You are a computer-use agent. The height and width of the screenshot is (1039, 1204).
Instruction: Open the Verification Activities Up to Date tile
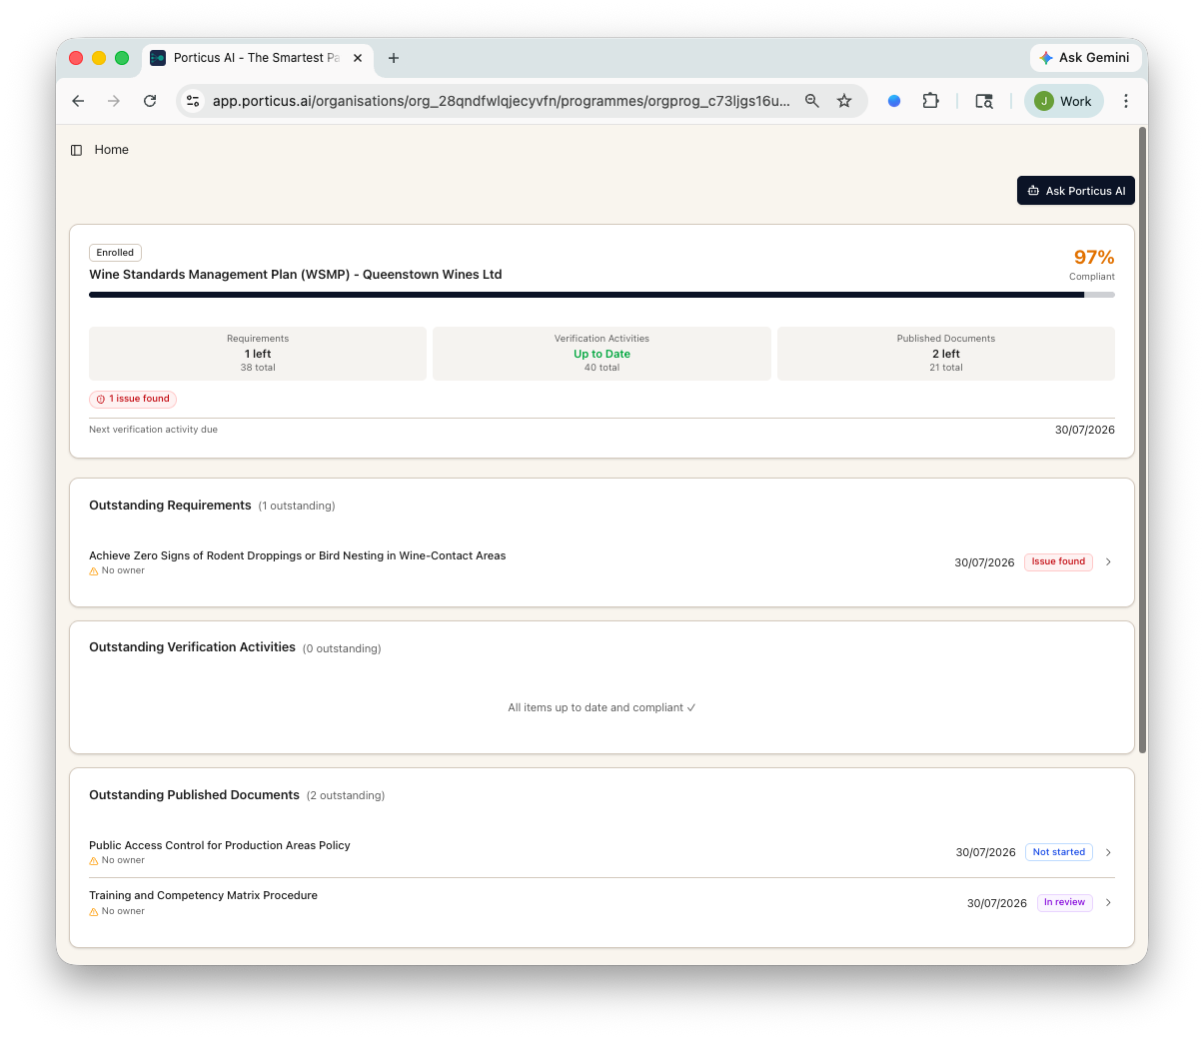(x=602, y=354)
